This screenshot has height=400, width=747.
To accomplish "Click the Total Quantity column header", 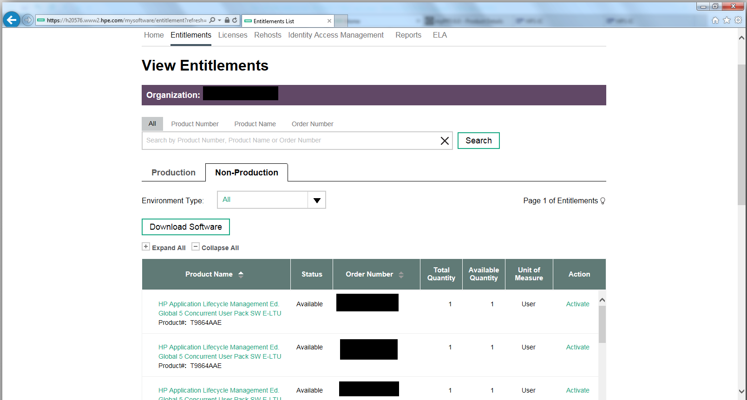I will (x=441, y=274).
